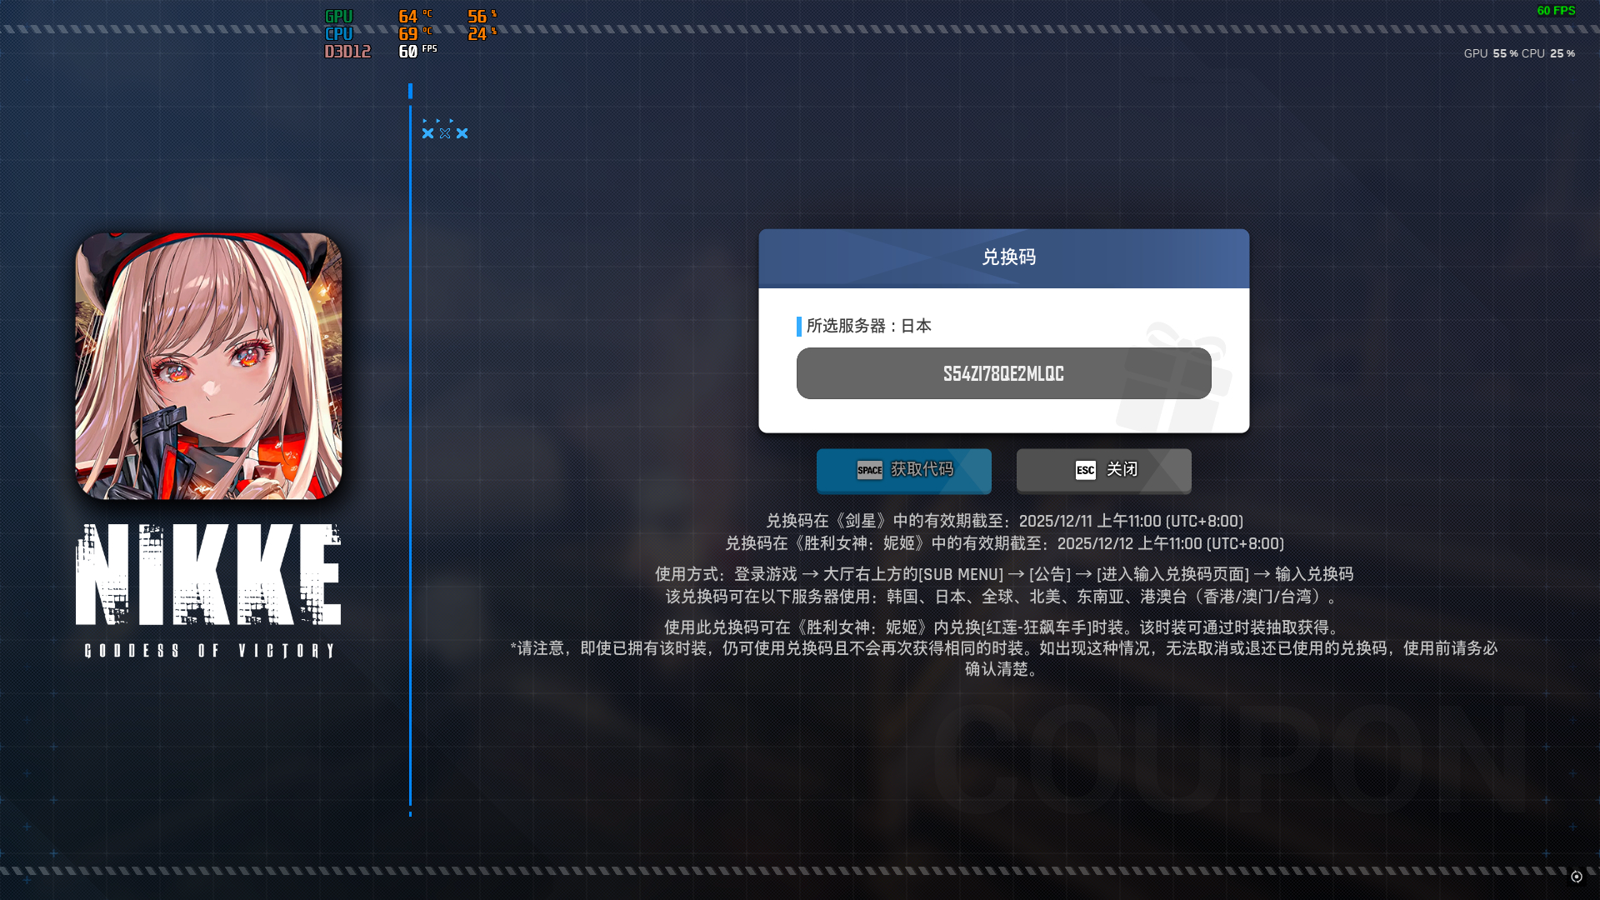
Task: Click the target icon in bottom corner
Action: coord(1576,876)
